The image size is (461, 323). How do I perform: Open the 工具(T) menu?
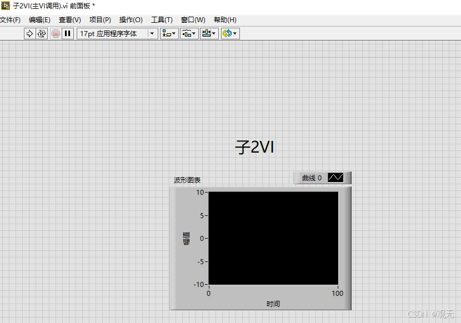(161, 19)
